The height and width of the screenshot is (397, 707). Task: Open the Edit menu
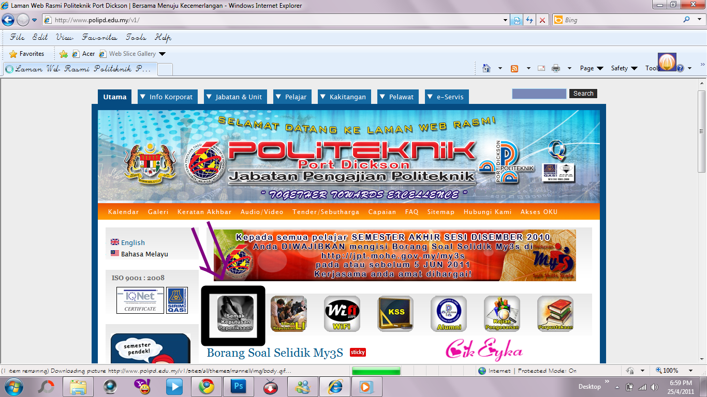(x=40, y=37)
